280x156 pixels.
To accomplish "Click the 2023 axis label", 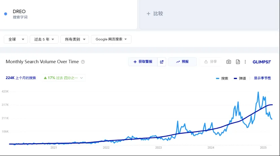I will point(158,148).
